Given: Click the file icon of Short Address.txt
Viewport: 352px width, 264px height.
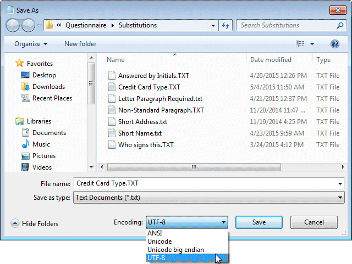Looking at the screenshot, I should (x=112, y=121).
